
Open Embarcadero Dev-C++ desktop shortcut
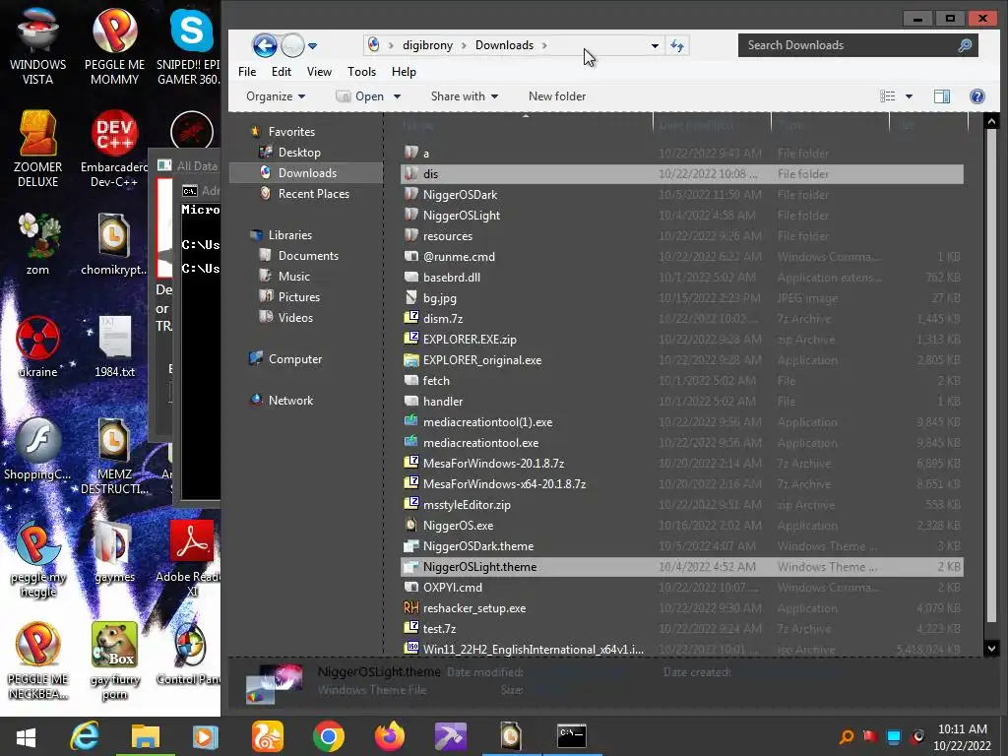[114, 150]
